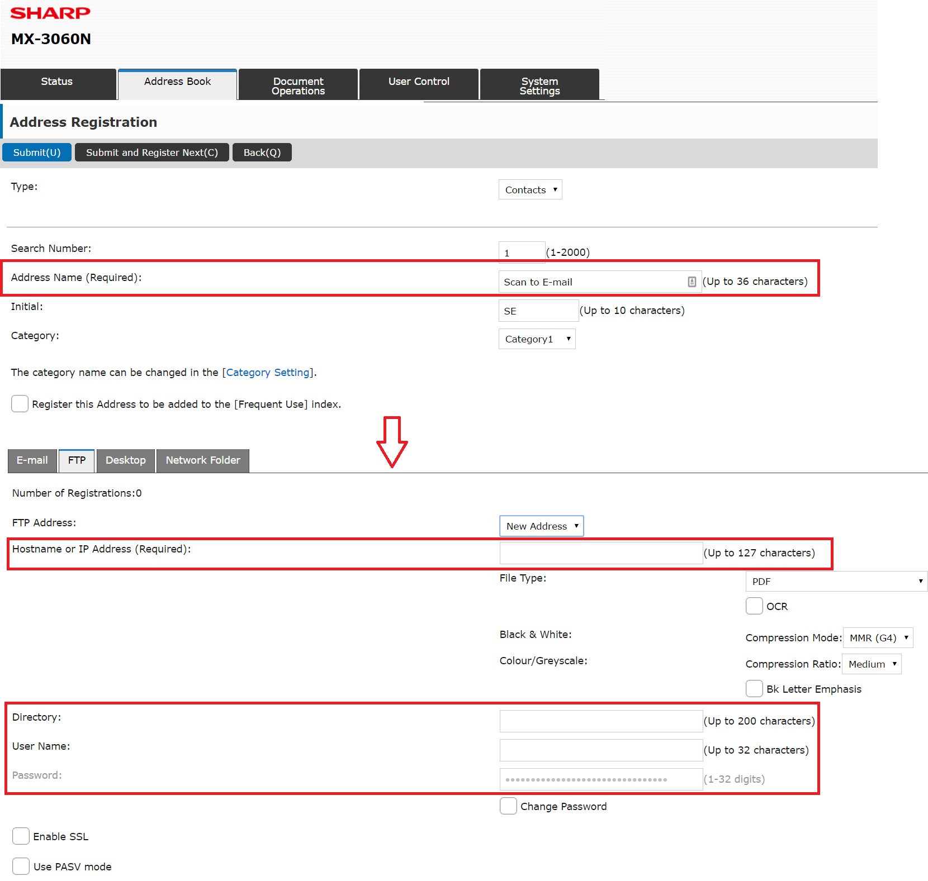This screenshot has height=881, width=928.
Task: Select the E-mail destination tab
Action: point(32,460)
